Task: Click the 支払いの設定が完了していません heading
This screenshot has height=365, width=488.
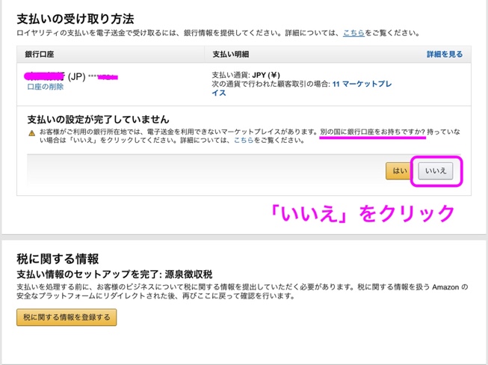Action: click(98, 119)
